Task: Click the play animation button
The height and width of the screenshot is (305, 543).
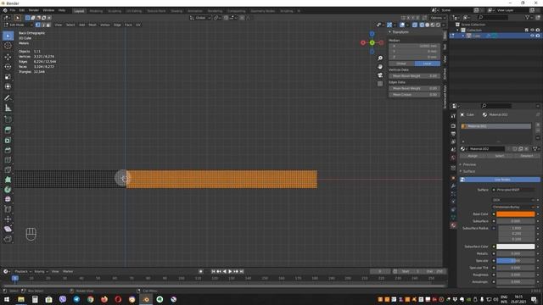Action: [x=230, y=271]
